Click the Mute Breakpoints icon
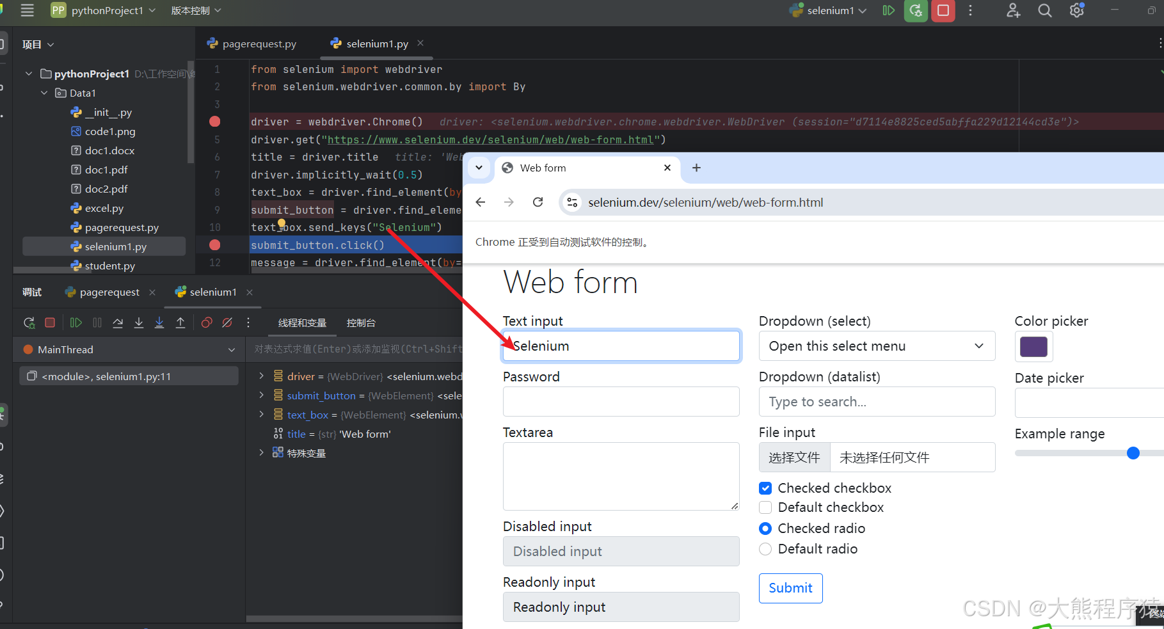 [x=227, y=322]
